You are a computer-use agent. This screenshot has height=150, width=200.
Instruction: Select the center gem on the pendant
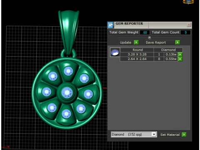click(x=67, y=92)
